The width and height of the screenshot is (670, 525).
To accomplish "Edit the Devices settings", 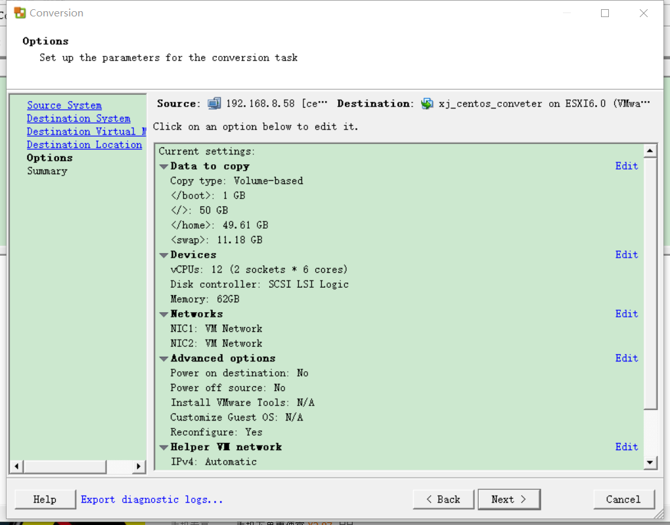I will coord(626,254).
